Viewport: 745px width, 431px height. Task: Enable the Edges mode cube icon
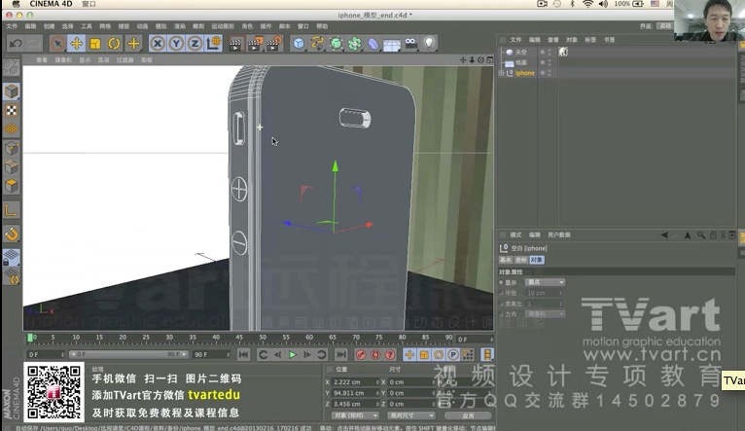(x=12, y=166)
